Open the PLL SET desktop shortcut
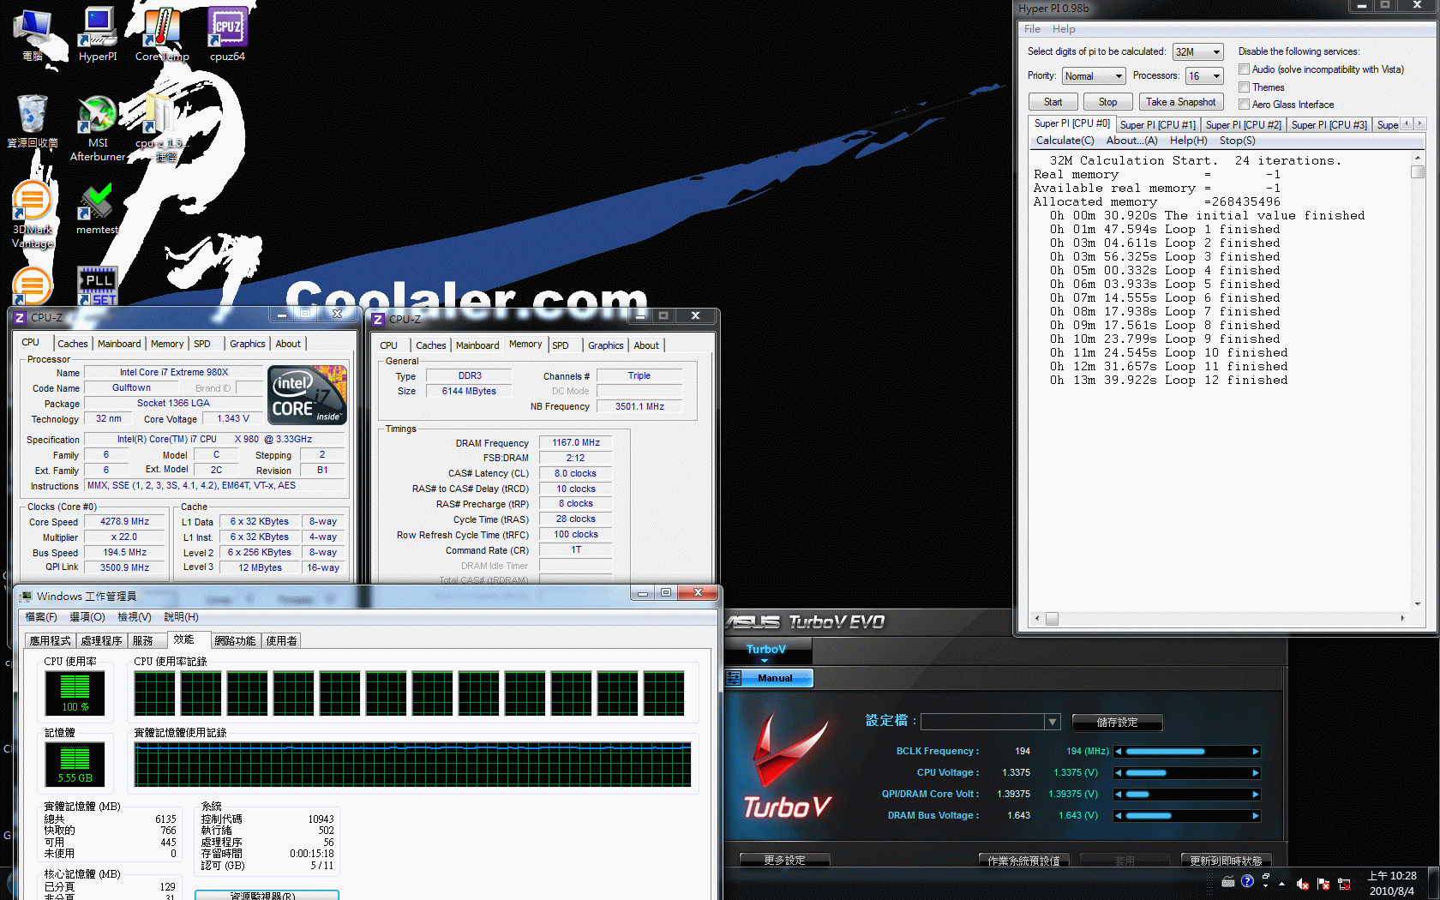The width and height of the screenshot is (1440, 900). [x=98, y=285]
